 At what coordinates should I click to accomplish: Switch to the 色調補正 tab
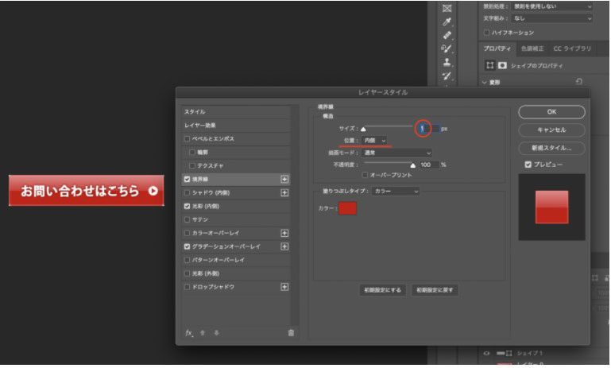[x=528, y=49]
